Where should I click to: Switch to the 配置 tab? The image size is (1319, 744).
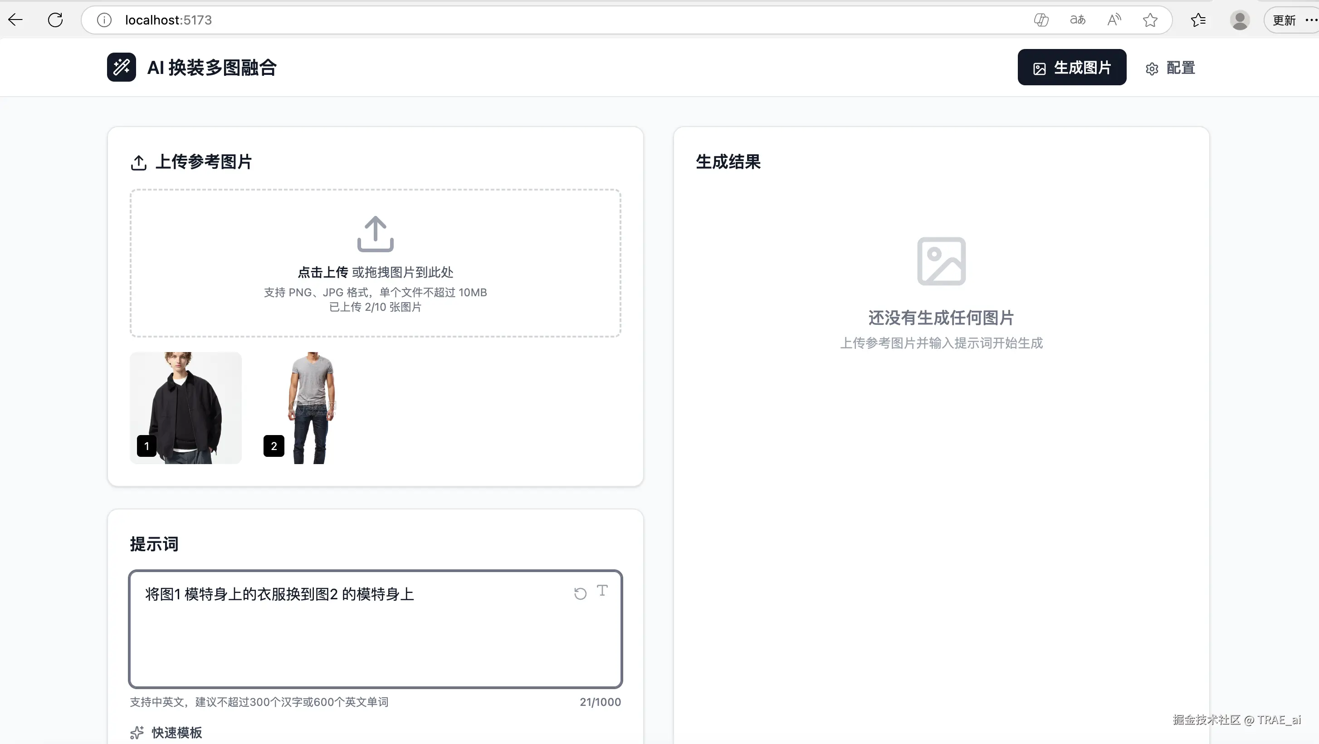1180,68
